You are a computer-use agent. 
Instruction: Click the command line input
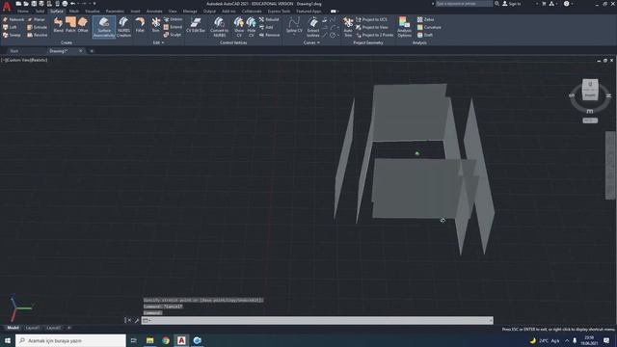(317, 320)
